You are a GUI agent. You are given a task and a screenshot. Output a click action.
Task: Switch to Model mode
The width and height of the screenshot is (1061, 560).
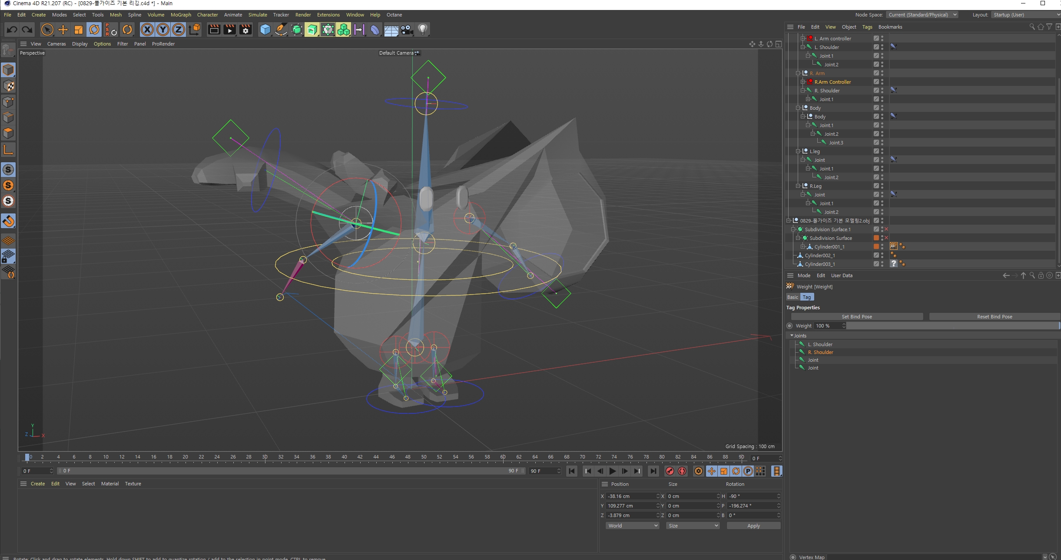(8, 70)
